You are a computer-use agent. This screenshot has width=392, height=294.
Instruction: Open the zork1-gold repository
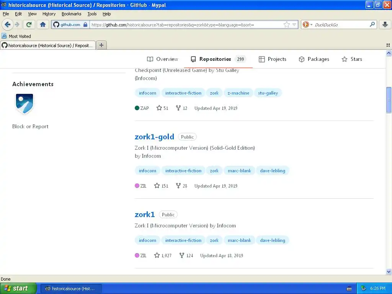154,137
